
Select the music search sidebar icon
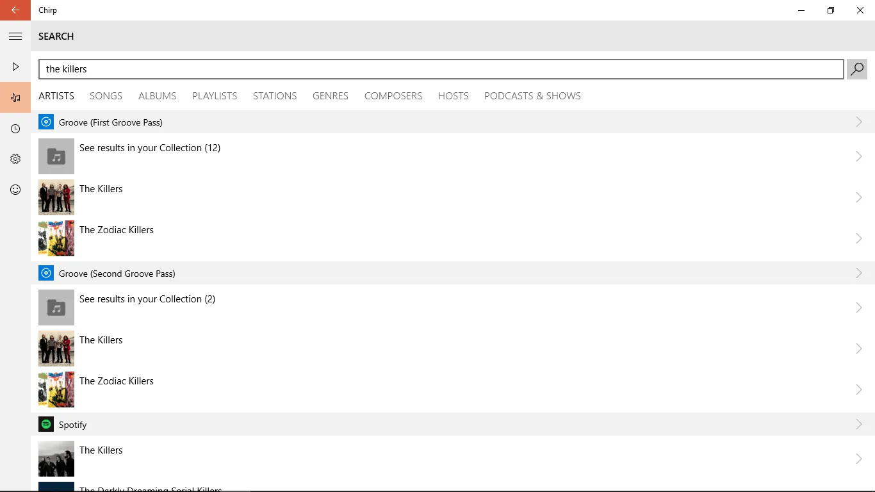click(x=15, y=97)
